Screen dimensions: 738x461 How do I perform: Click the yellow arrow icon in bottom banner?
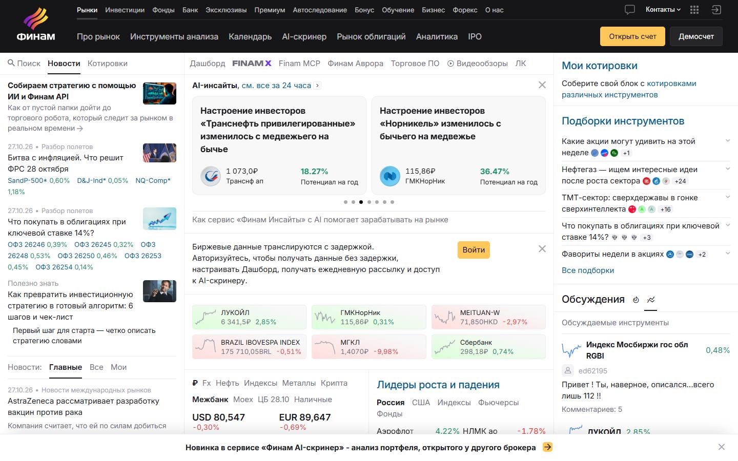547,447
